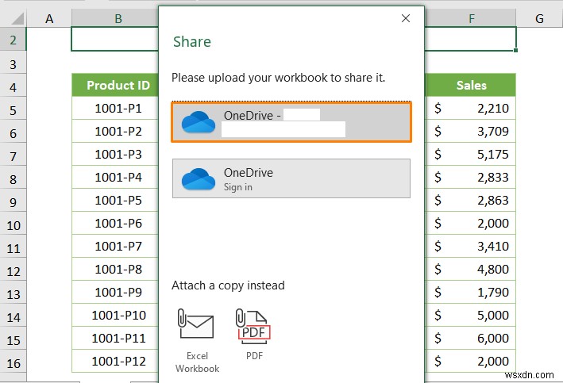Select column B header

click(x=118, y=18)
